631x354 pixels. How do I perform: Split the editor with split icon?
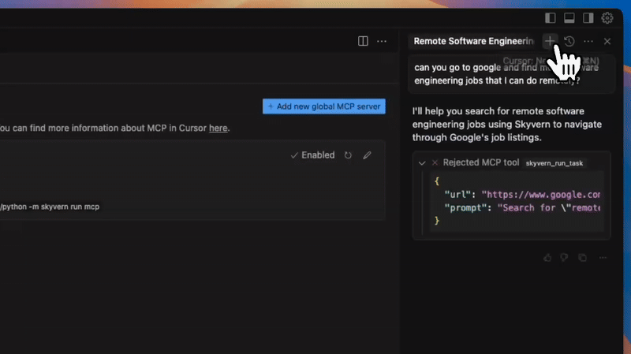tap(363, 41)
